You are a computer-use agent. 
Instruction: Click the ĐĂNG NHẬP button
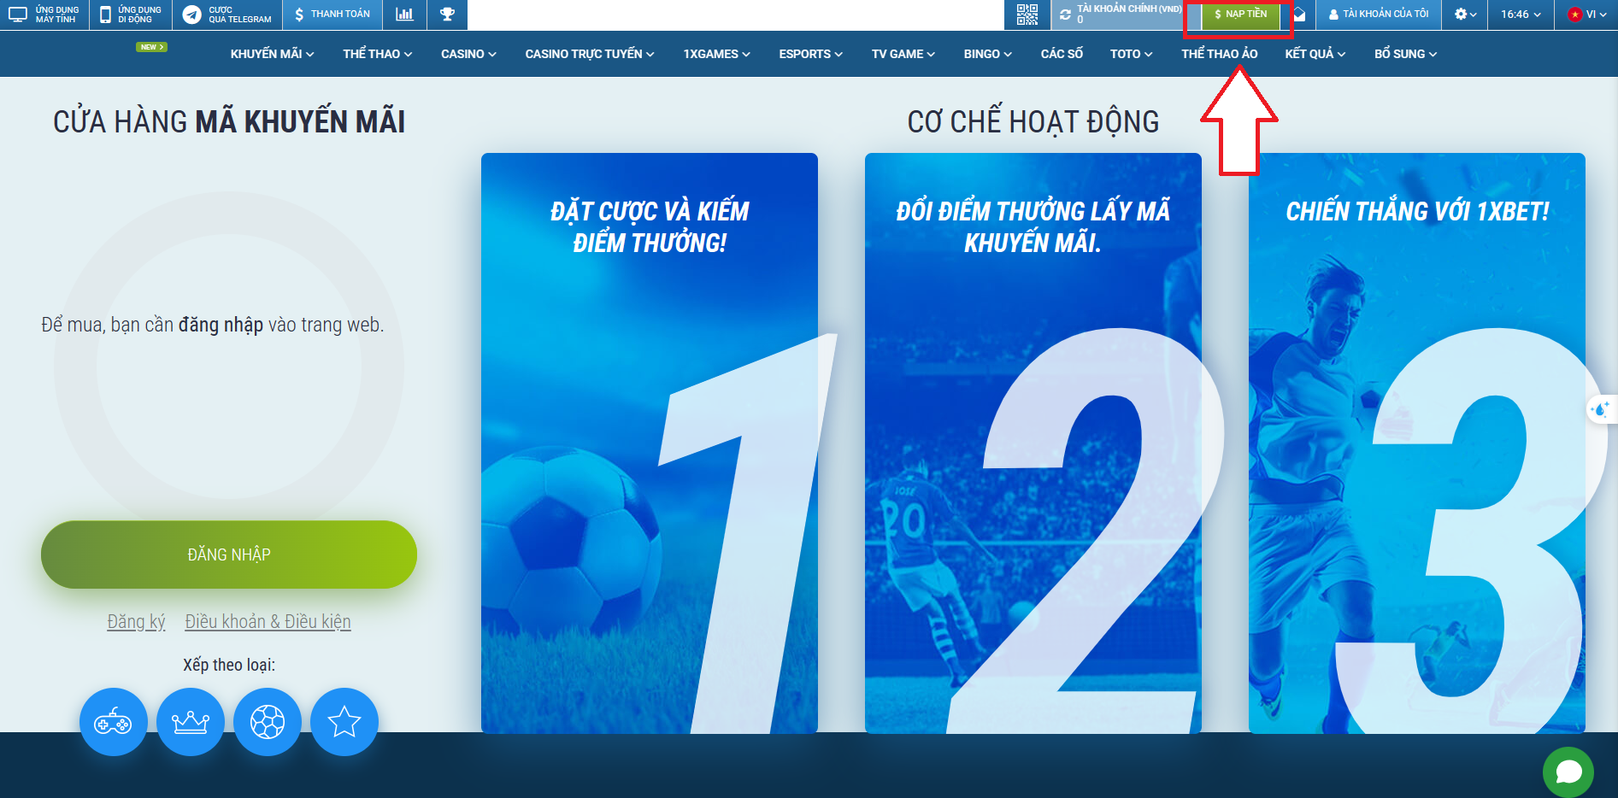(x=228, y=554)
